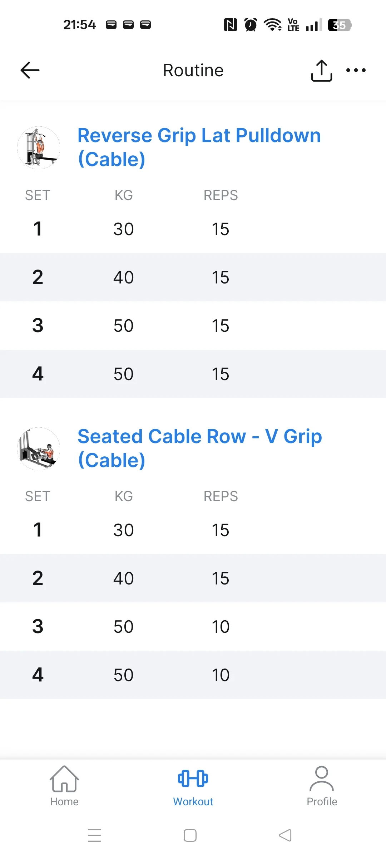Open the Reverse Grip Lat Pulldown link
This screenshot has width=386, height=859.
pyautogui.click(x=199, y=147)
